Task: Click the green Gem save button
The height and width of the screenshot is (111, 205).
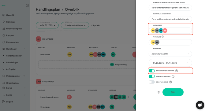Action: [173, 92]
